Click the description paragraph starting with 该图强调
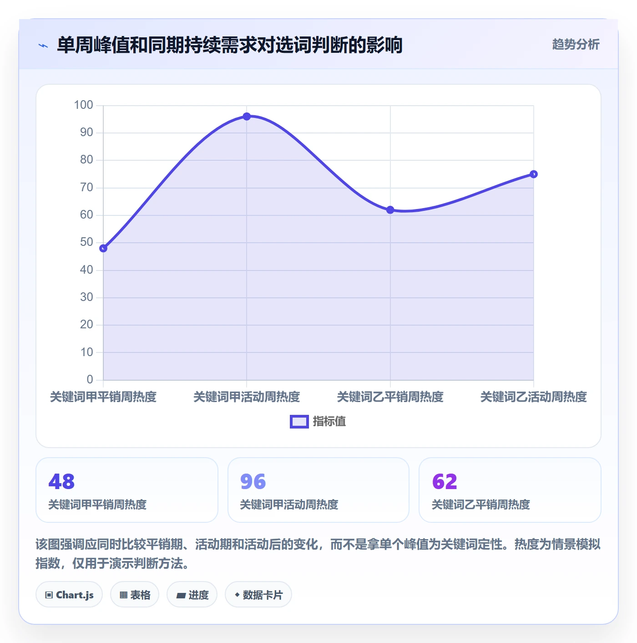The image size is (637, 643). pos(318,554)
